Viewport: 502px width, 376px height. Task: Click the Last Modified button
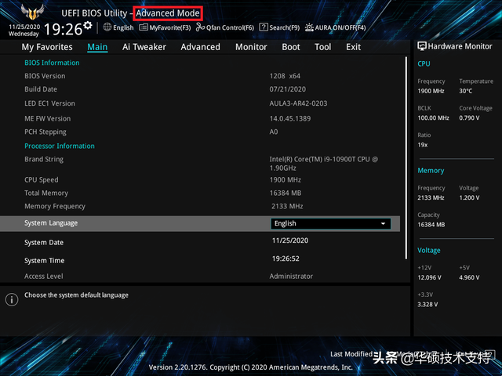pyautogui.click(x=351, y=354)
